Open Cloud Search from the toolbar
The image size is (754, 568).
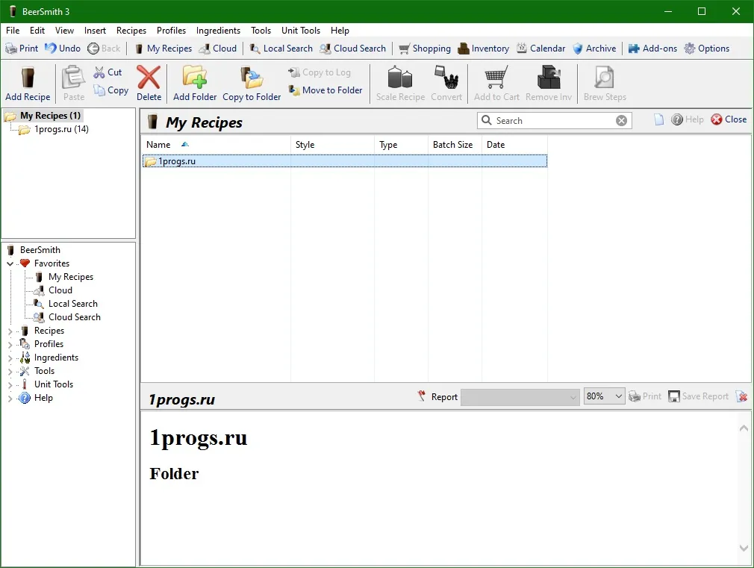352,48
